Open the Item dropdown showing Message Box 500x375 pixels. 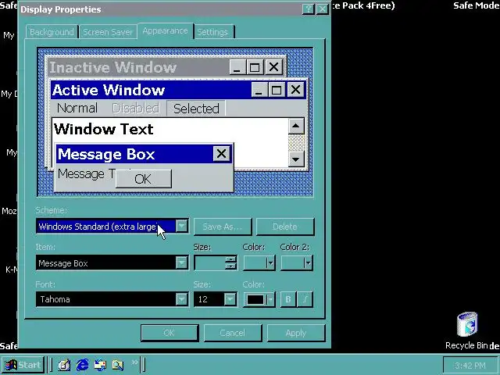click(181, 263)
